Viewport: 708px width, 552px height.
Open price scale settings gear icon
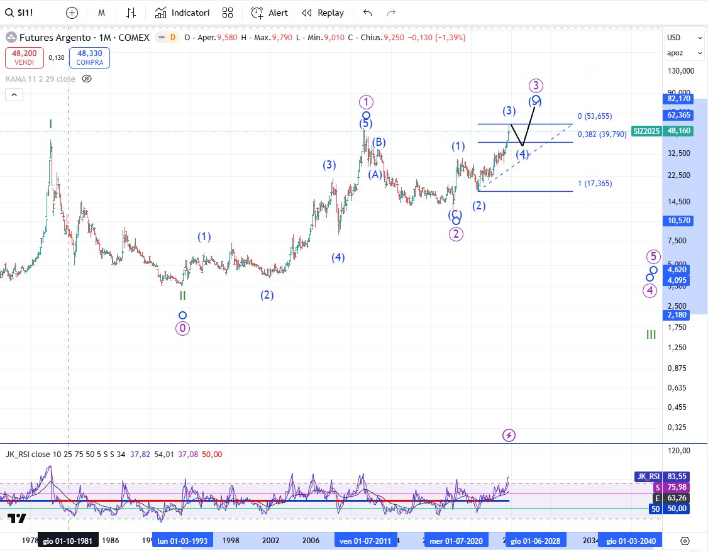point(685,541)
